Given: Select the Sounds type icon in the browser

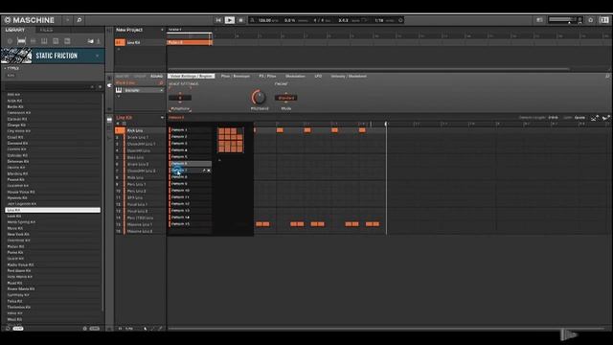Looking at the screenshot, I should click(x=33, y=41).
